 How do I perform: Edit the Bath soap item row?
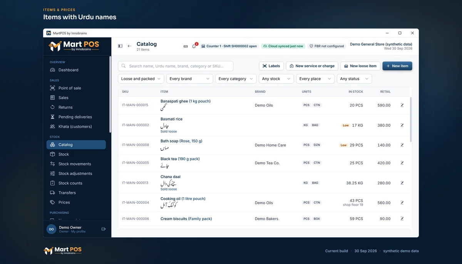point(402,145)
